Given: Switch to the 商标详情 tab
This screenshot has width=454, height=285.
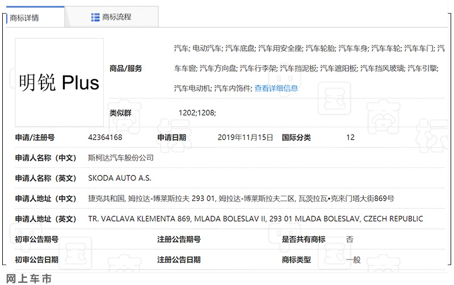Looking at the screenshot, I should (x=35, y=18).
